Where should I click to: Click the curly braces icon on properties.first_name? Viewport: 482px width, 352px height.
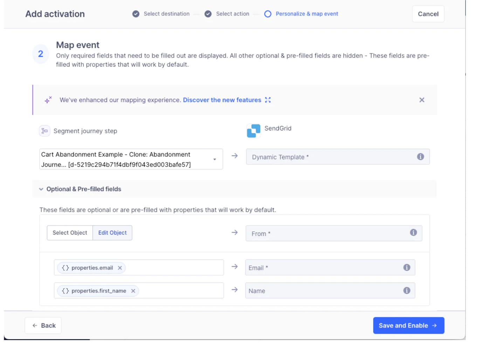pyautogui.click(x=66, y=291)
